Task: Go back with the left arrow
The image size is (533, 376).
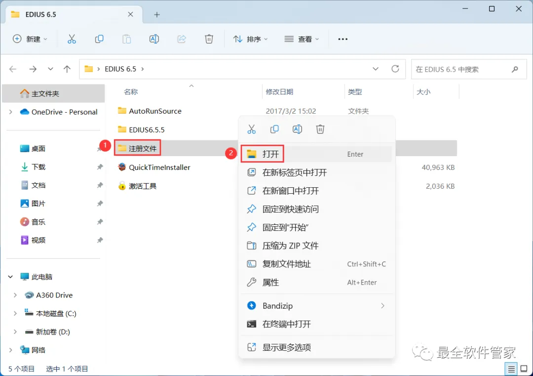Action: pyautogui.click(x=13, y=69)
